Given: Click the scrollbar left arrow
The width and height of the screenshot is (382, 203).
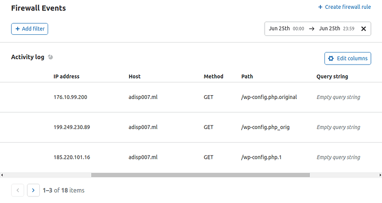Looking at the screenshot, I should pyautogui.click(x=2, y=175).
